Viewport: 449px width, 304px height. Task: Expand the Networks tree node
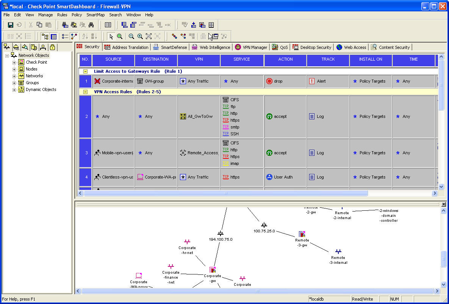[14, 76]
